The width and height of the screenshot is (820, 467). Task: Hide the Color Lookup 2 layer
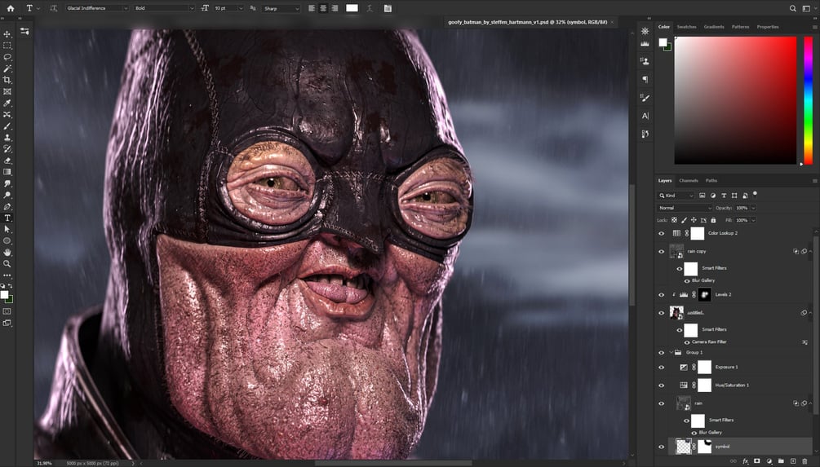click(x=661, y=233)
